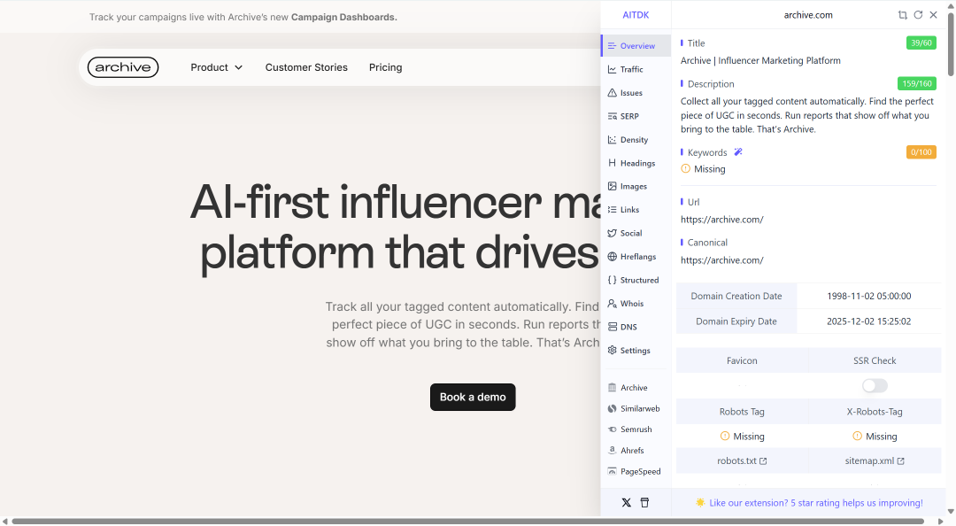956x526 pixels.
Task: Click the Domain Expiry Date value 2025-12-02
Action: tap(869, 321)
